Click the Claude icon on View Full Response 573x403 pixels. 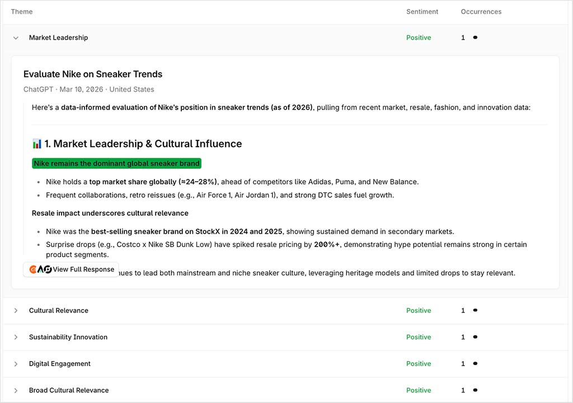33,269
